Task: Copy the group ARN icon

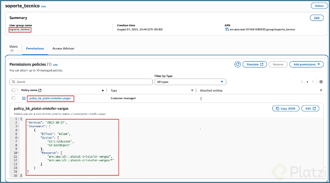Action: pos(227,29)
